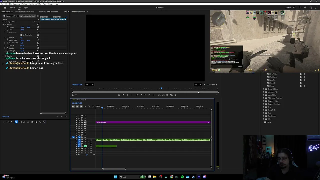Unmute track A4 with the M button
320x180 pixels.
[x=85, y=146]
